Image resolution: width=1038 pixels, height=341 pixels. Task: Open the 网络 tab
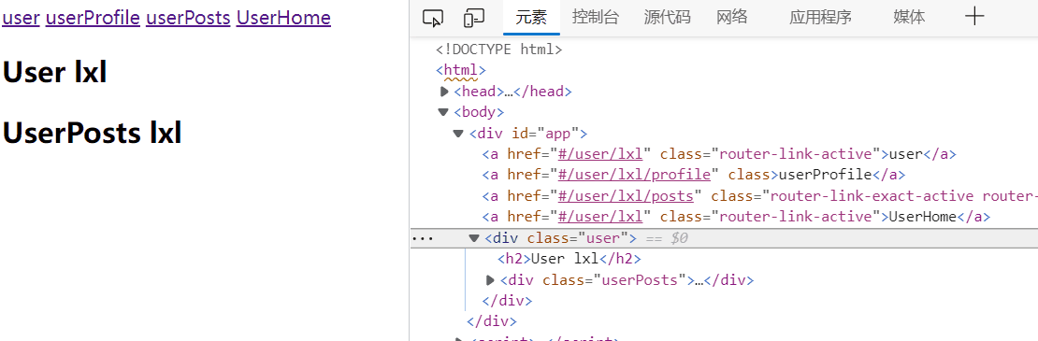[x=732, y=17]
